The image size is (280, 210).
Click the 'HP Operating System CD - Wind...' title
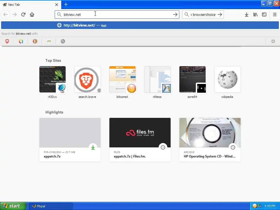209,156
